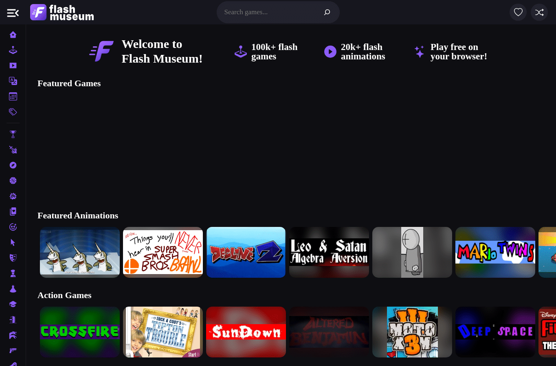Open the sidebar theater mask icon
The width and height of the screenshot is (556, 366).
(x=13, y=258)
